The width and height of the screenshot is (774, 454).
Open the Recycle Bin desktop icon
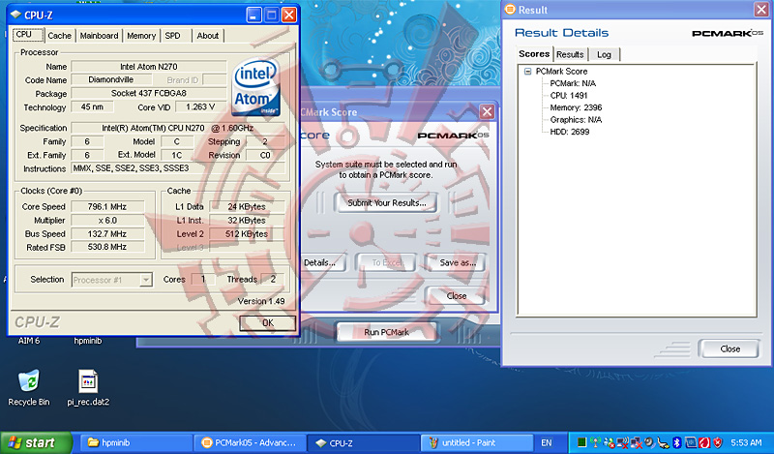click(x=29, y=380)
